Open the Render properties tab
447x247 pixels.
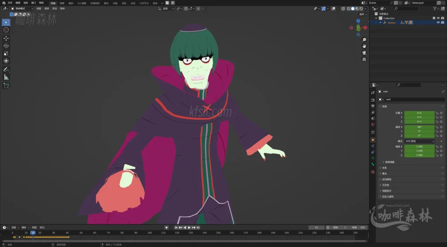click(373, 100)
